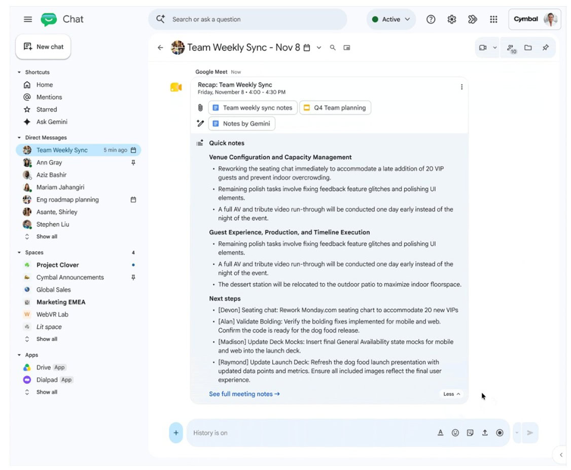Click See full meeting notes link

point(244,394)
